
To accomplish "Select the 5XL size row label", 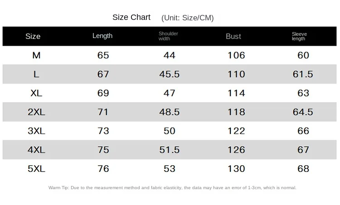I will tap(36, 169).
